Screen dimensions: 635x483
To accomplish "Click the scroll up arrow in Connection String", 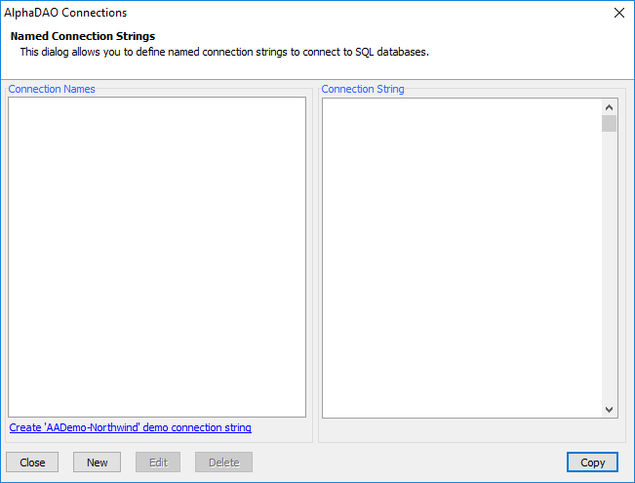I will click(x=609, y=107).
